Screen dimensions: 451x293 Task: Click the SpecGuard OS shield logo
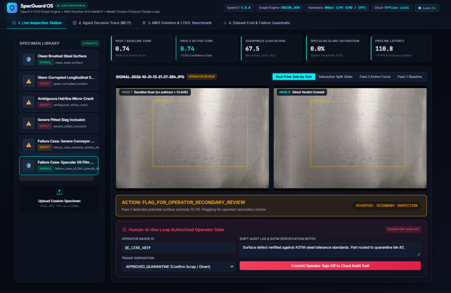pos(12,8)
